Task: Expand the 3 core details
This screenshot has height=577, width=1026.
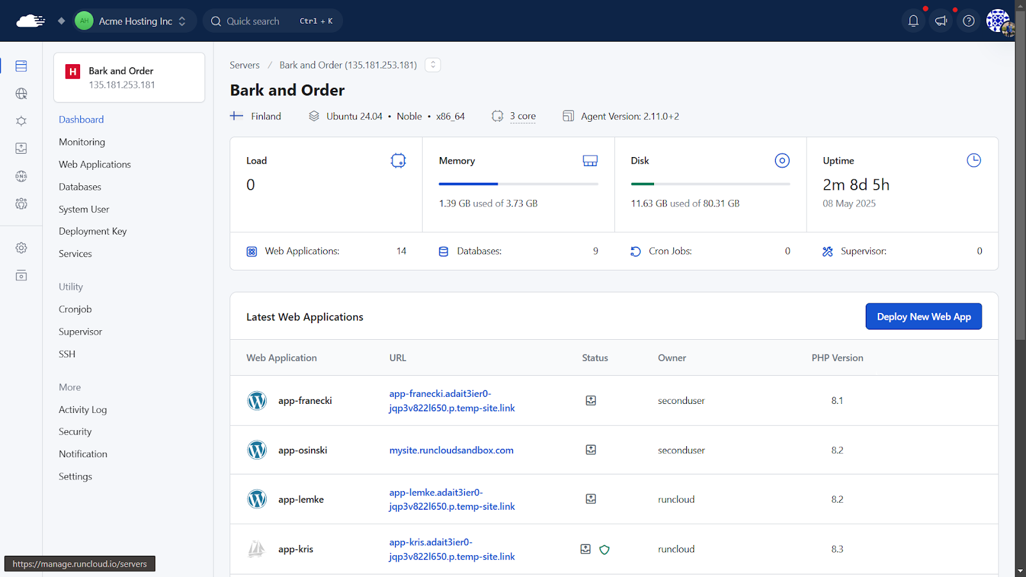Action: (x=523, y=116)
